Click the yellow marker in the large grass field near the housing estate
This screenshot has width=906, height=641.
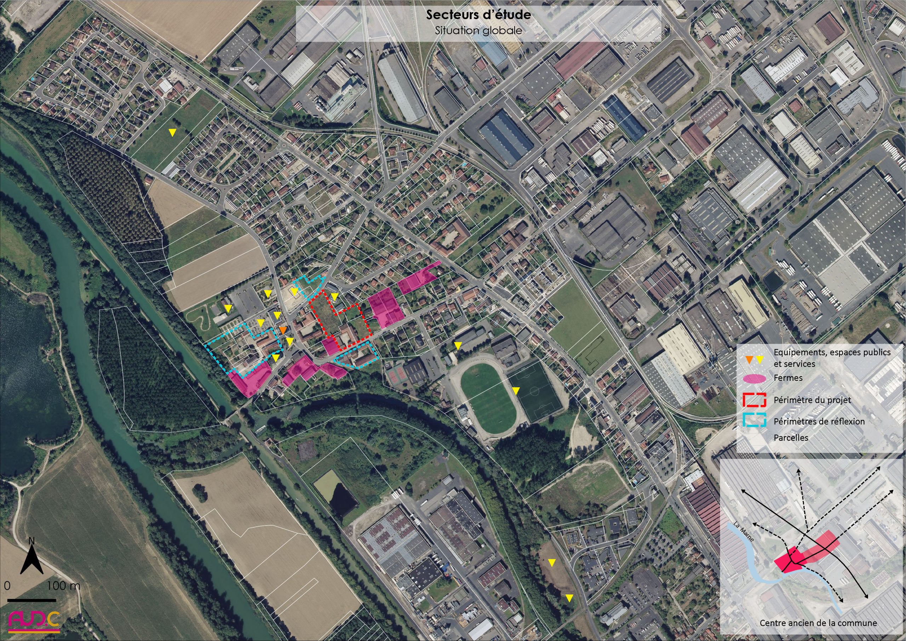pyautogui.click(x=172, y=133)
